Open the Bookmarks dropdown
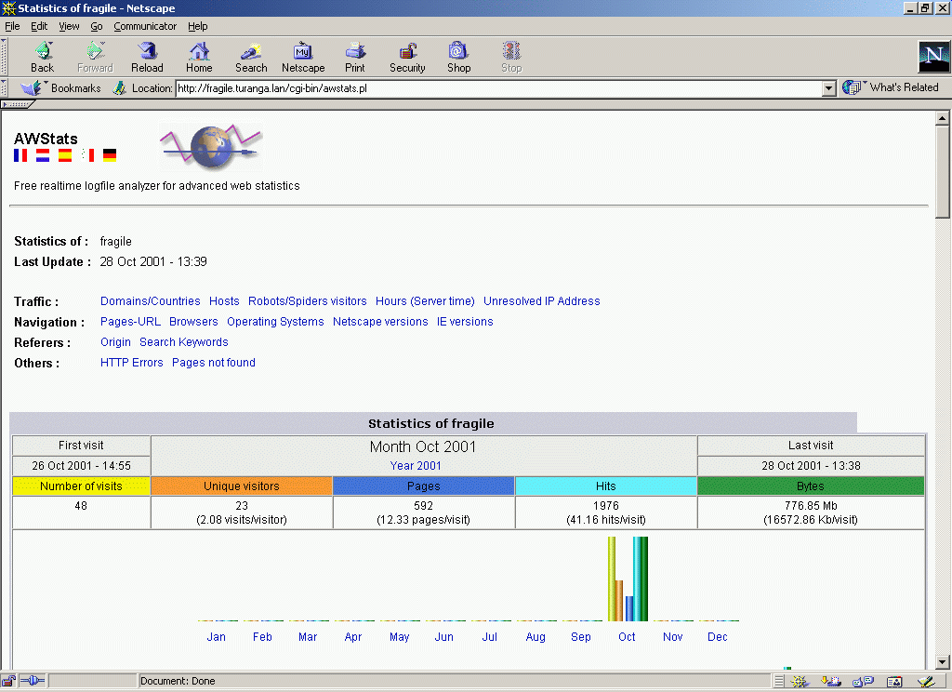Screen dimensions: 952x692 [x=61, y=88]
